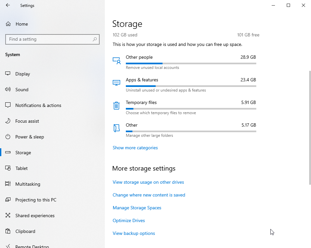Click the back arrow in the Settings header
Viewport: 311px width, 248px height.
(8, 5)
